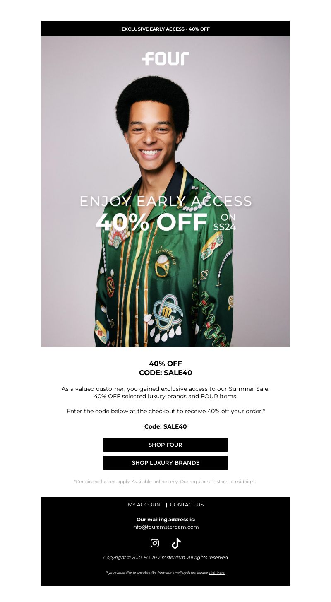Select the 'Code: SALE40' line above the buttons

pyautogui.click(x=165, y=426)
